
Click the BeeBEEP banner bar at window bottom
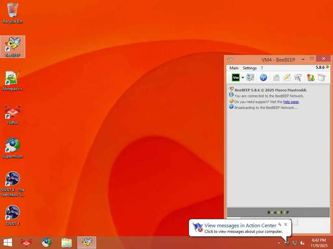tap(278, 212)
